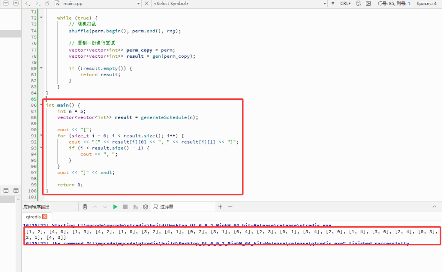Click the split editor icon at top left

(x=6, y=3)
